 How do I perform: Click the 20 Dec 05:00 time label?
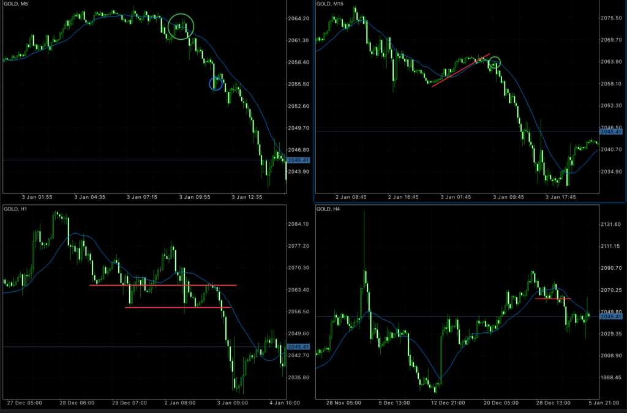pyautogui.click(x=501, y=403)
